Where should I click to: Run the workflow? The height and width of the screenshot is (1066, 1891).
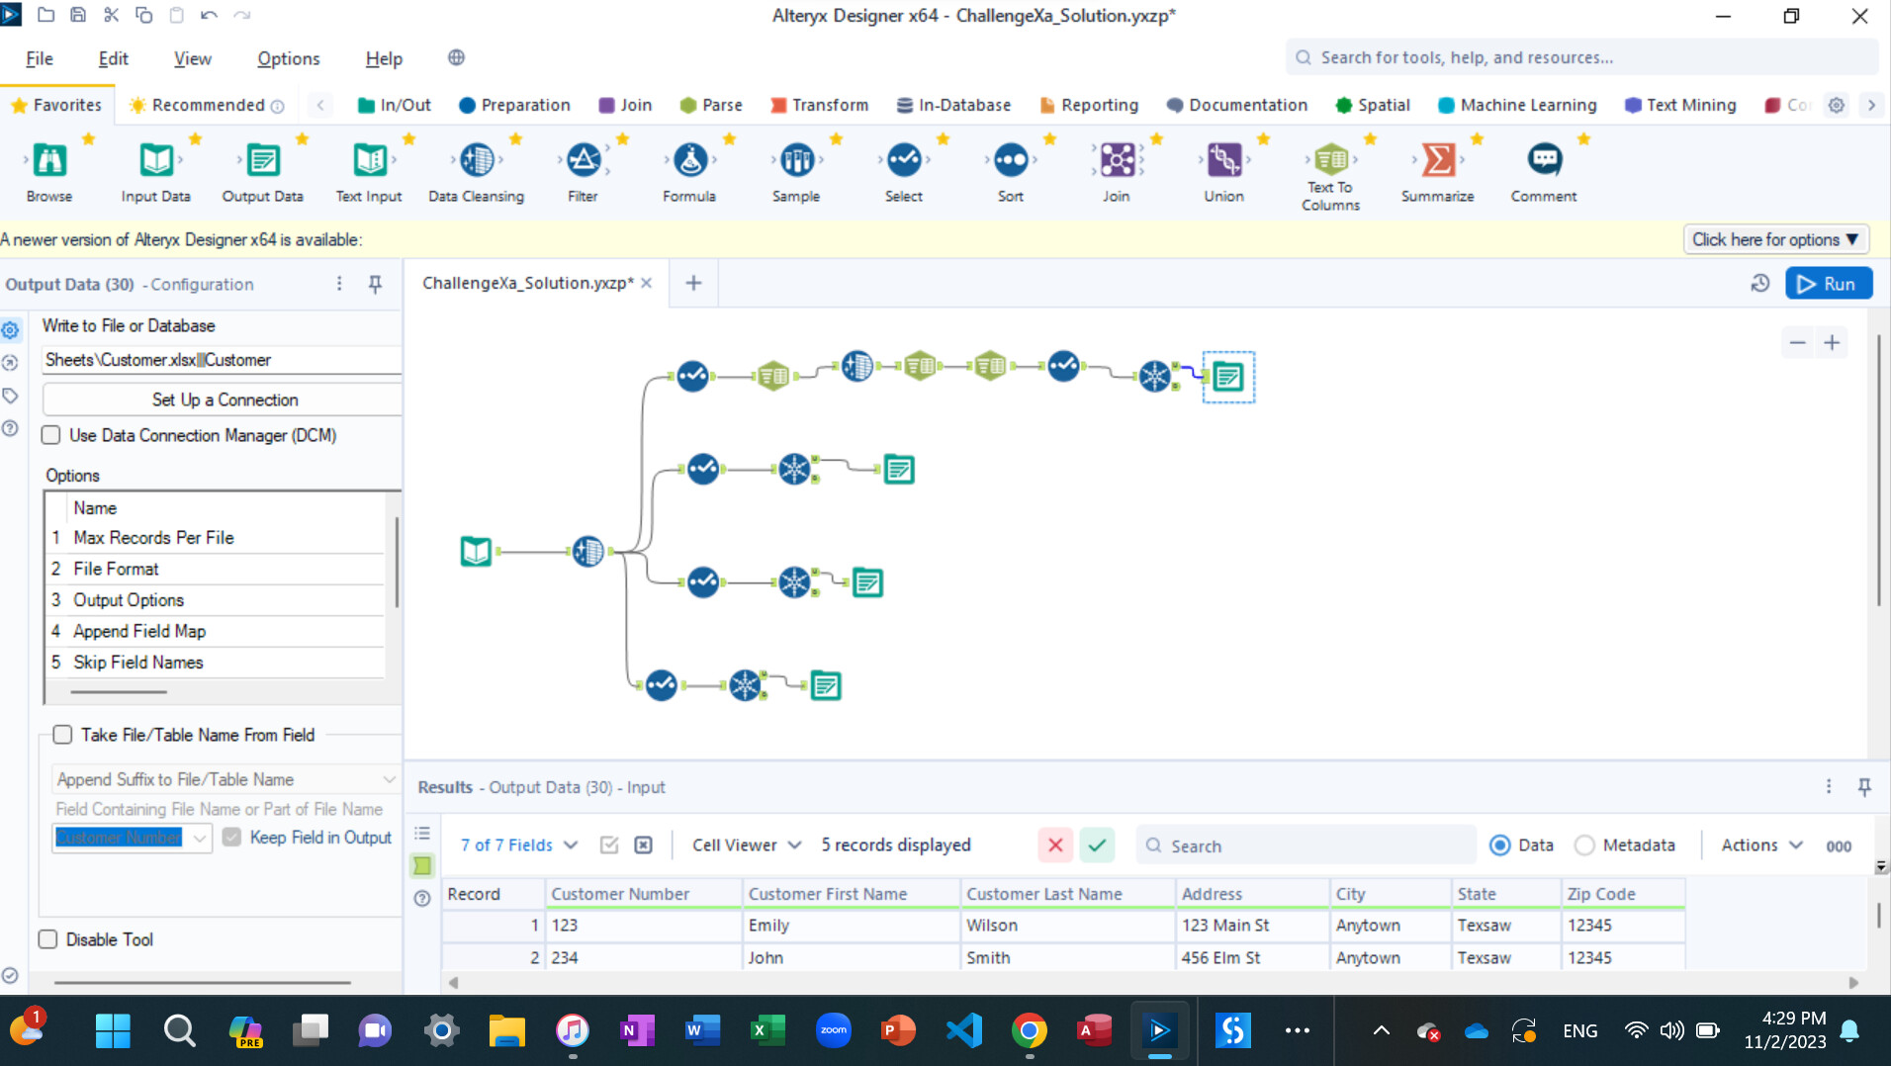click(x=1828, y=284)
